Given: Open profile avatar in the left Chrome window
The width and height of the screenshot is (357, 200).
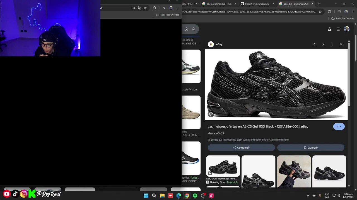Looking at the screenshot, I should tap(171, 8).
